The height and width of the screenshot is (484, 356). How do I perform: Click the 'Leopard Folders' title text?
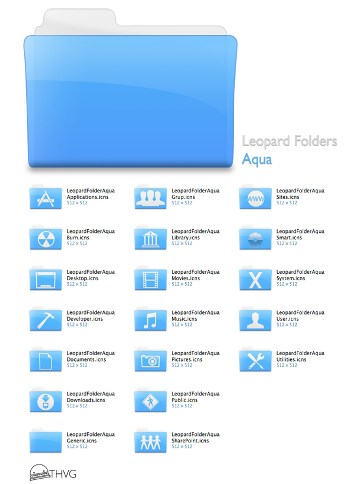pyautogui.click(x=290, y=141)
